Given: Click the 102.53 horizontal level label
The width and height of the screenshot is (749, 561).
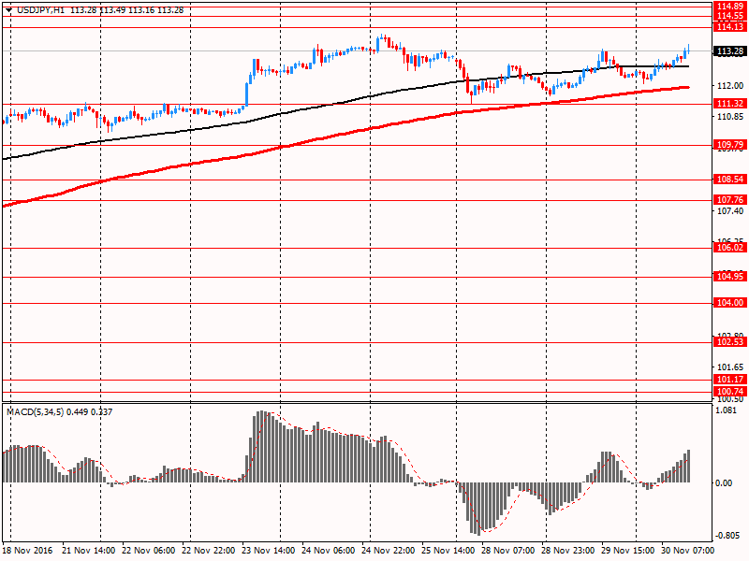Looking at the screenshot, I should [729, 342].
